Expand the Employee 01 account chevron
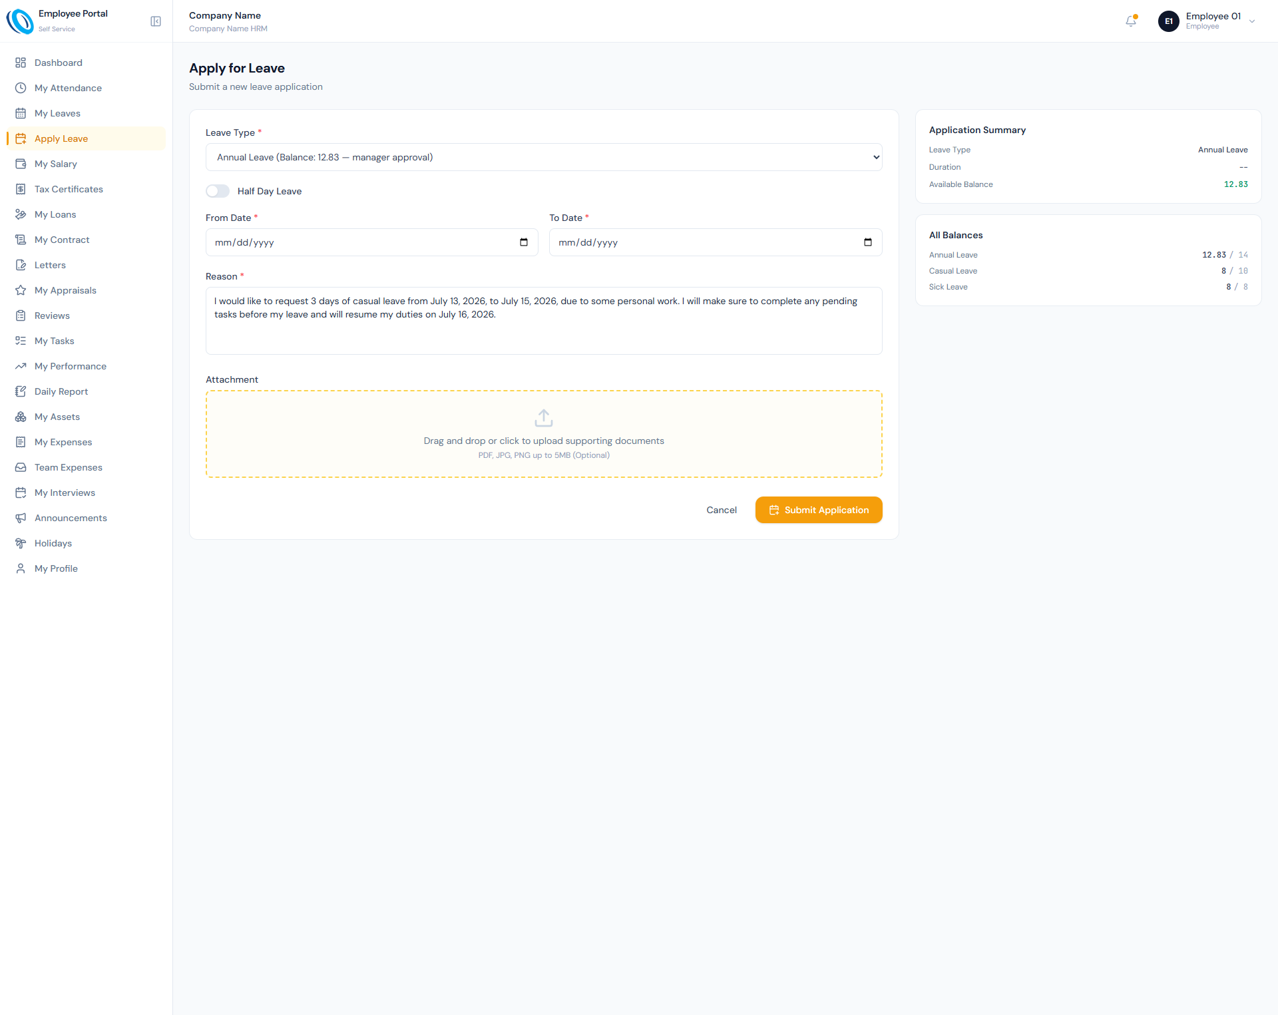The width and height of the screenshot is (1278, 1015). pyautogui.click(x=1252, y=21)
